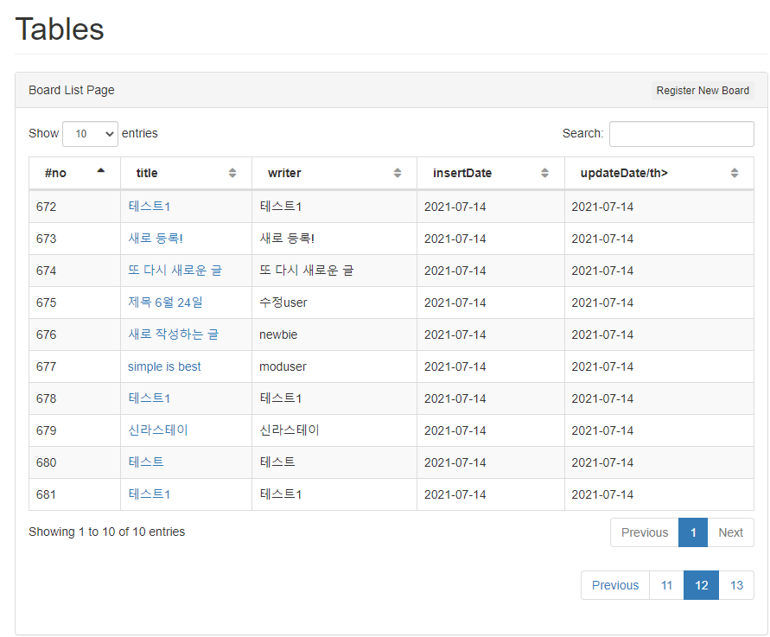Click the Register New Board button
770x637 pixels.
(703, 91)
